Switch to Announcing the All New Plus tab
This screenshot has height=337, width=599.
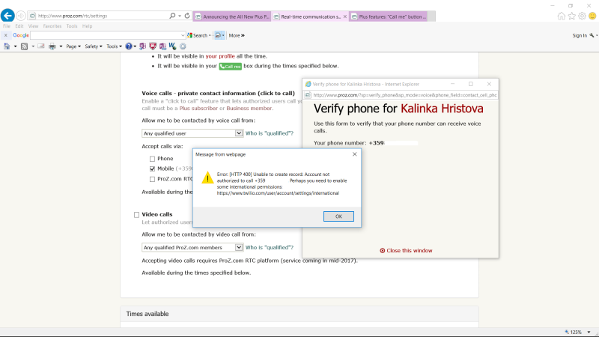pyautogui.click(x=232, y=16)
